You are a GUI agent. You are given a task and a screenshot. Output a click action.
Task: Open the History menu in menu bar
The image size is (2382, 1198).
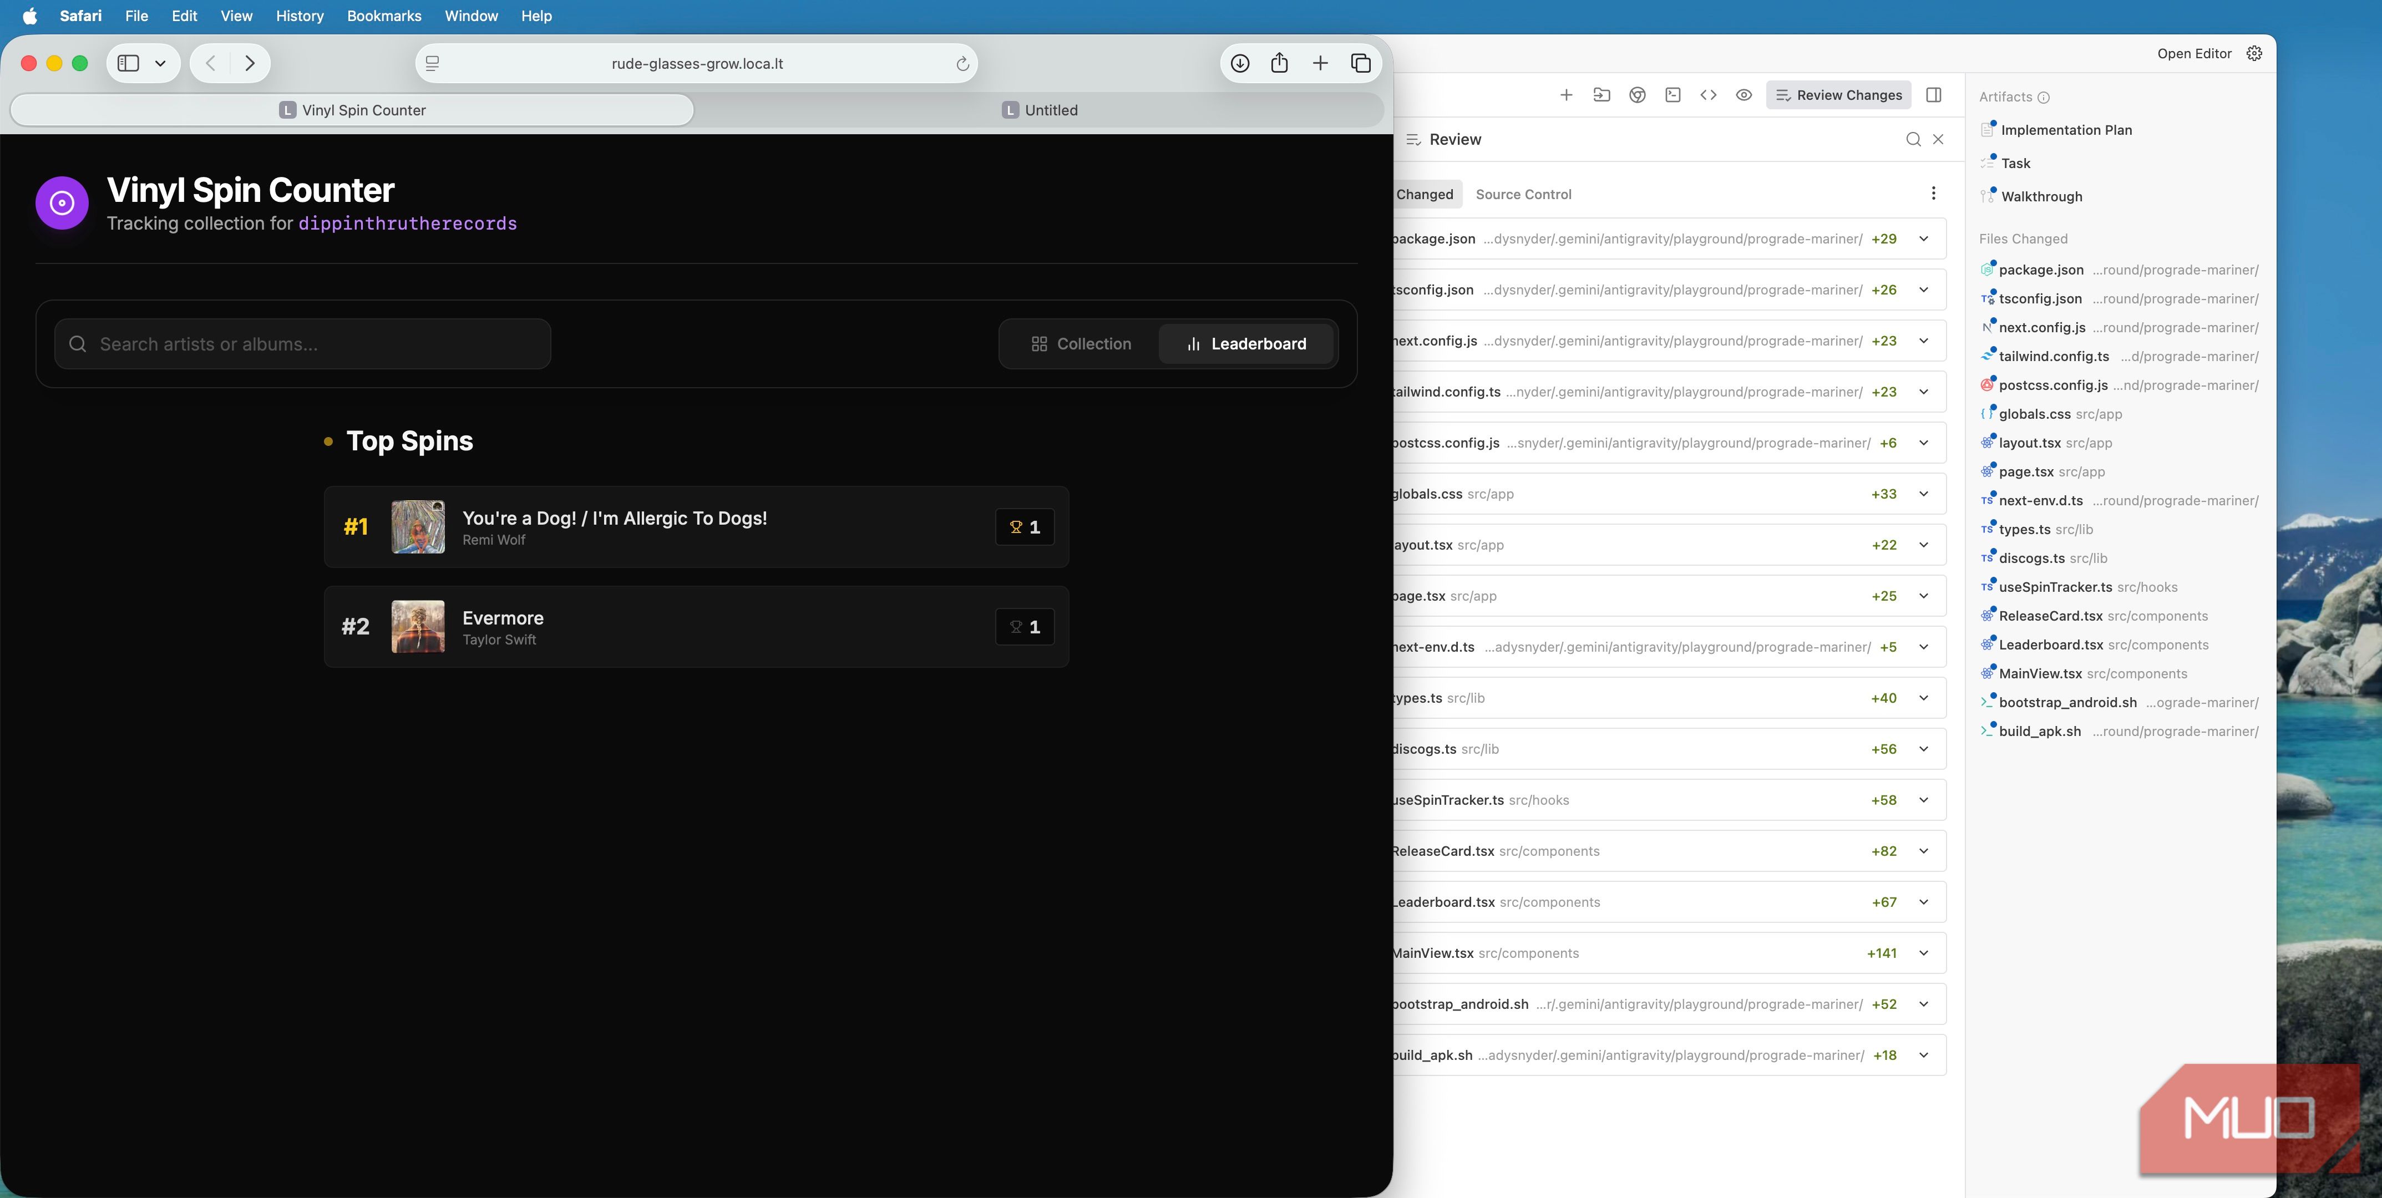[x=300, y=16]
